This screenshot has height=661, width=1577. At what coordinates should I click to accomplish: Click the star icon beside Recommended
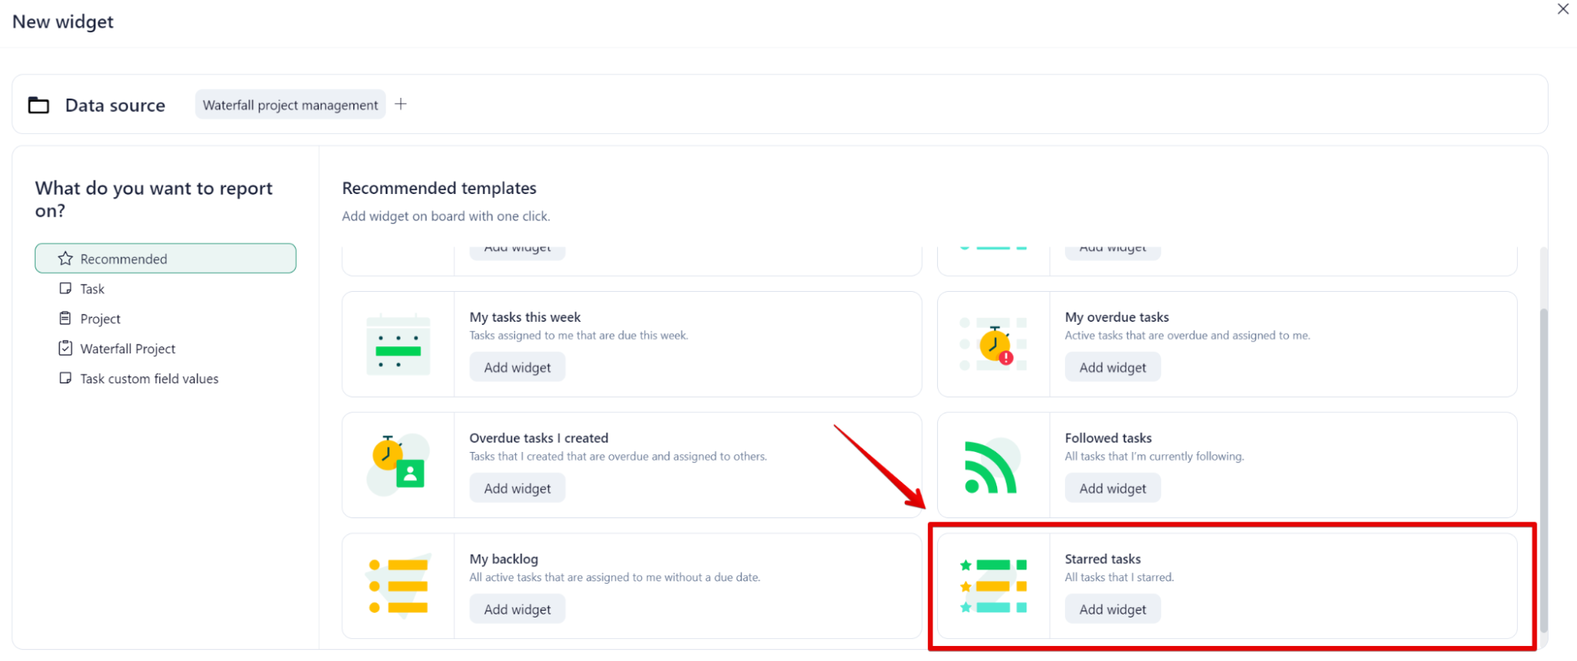pyautogui.click(x=65, y=259)
